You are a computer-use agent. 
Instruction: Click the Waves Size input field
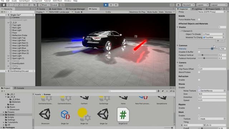212,94
